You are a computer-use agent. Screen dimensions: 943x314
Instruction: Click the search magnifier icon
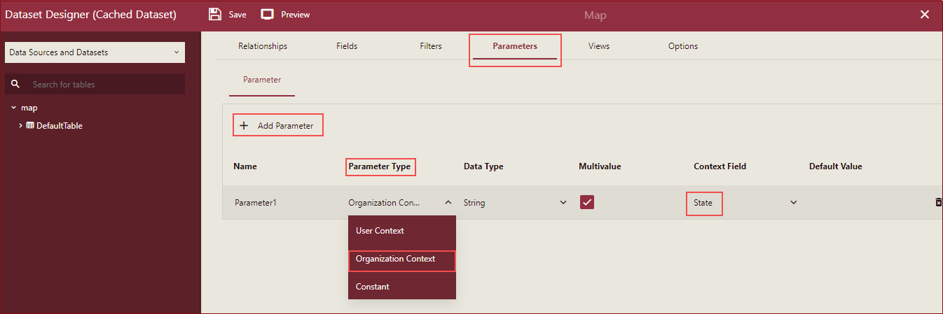tap(15, 84)
